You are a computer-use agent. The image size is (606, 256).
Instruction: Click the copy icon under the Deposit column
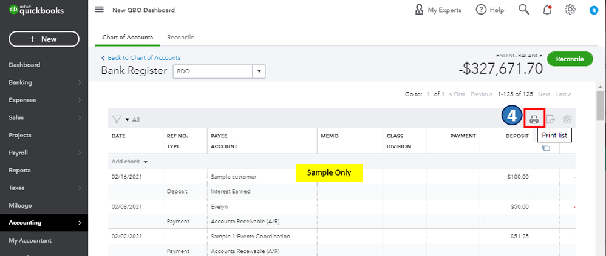pos(546,148)
